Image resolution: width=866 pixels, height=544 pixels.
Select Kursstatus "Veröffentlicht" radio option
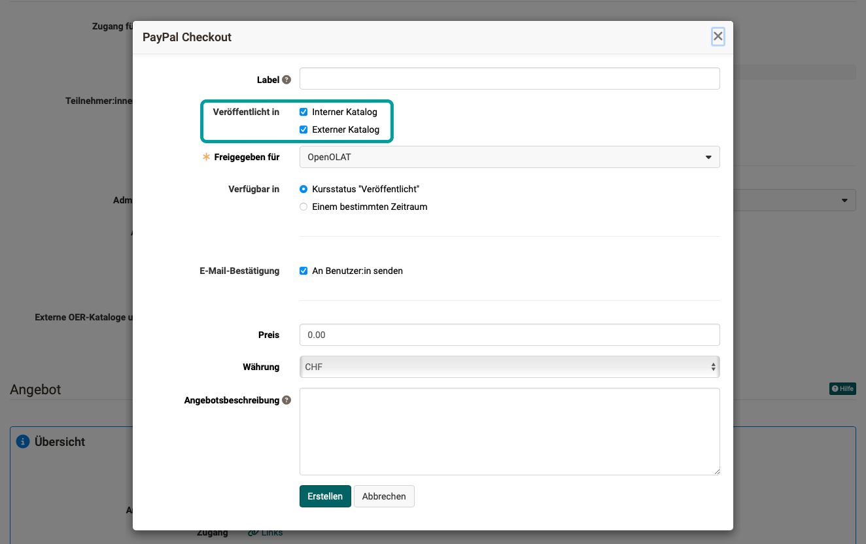(x=303, y=189)
